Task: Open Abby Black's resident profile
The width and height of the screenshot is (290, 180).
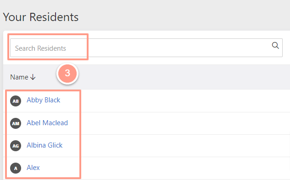Action: tap(44, 100)
